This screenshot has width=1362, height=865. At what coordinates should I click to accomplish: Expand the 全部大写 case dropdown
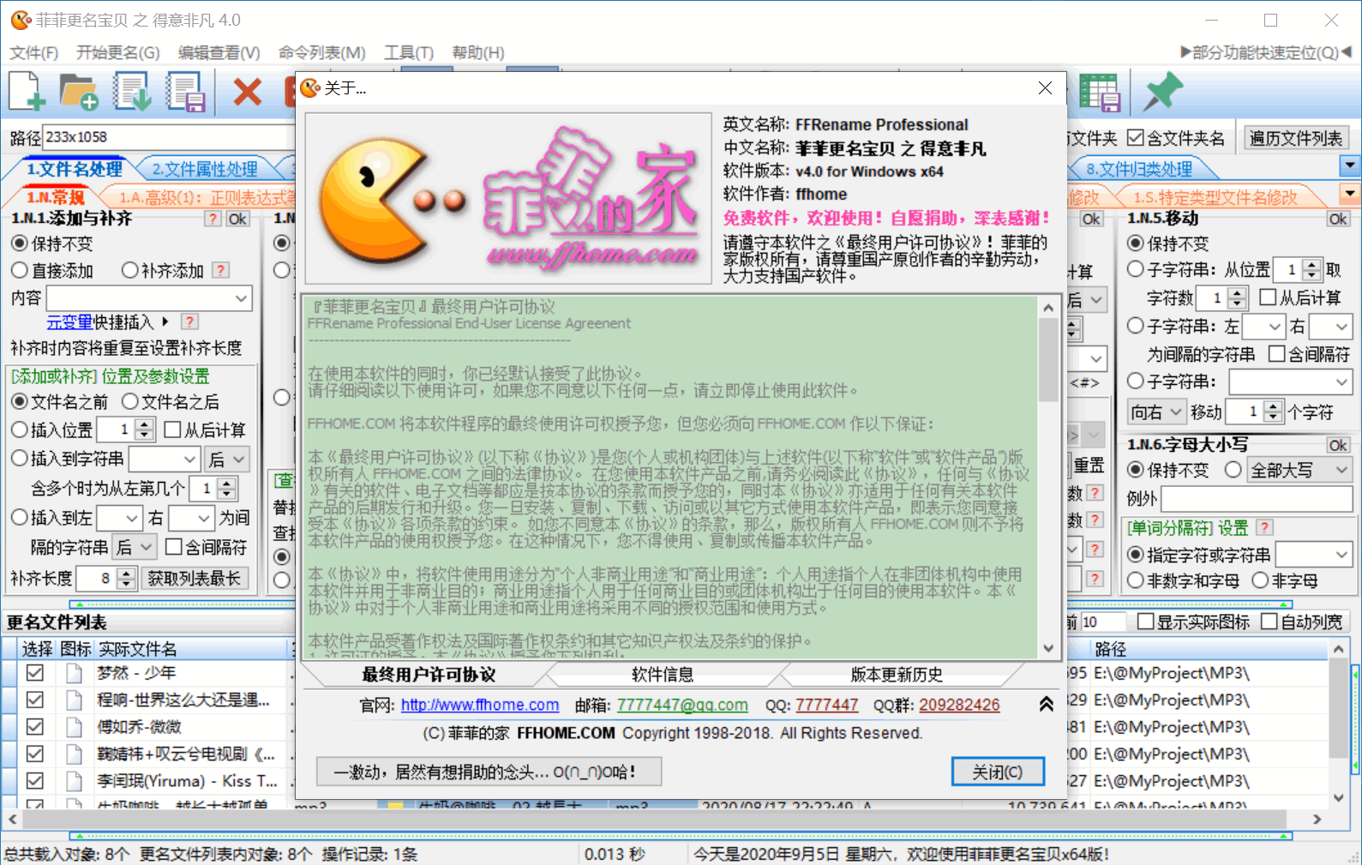[x=1341, y=470]
